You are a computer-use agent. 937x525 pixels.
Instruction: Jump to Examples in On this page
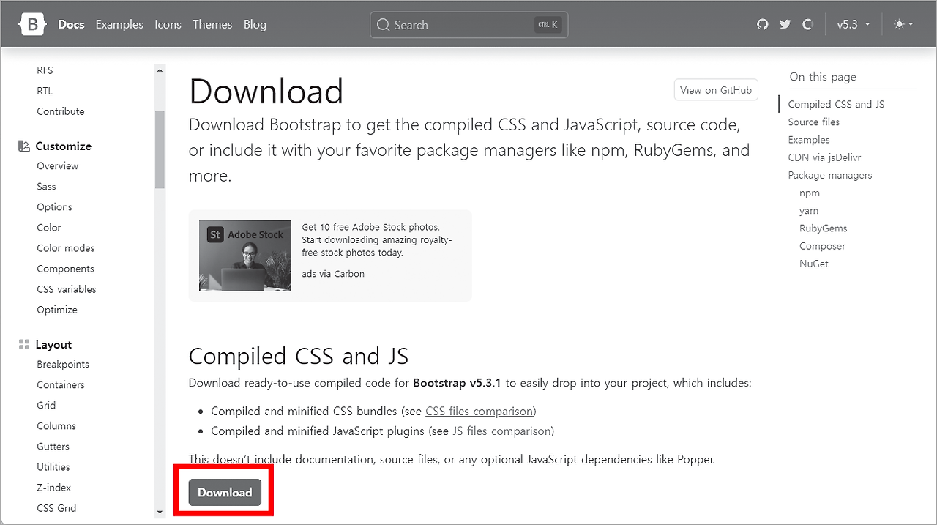click(x=809, y=140)
